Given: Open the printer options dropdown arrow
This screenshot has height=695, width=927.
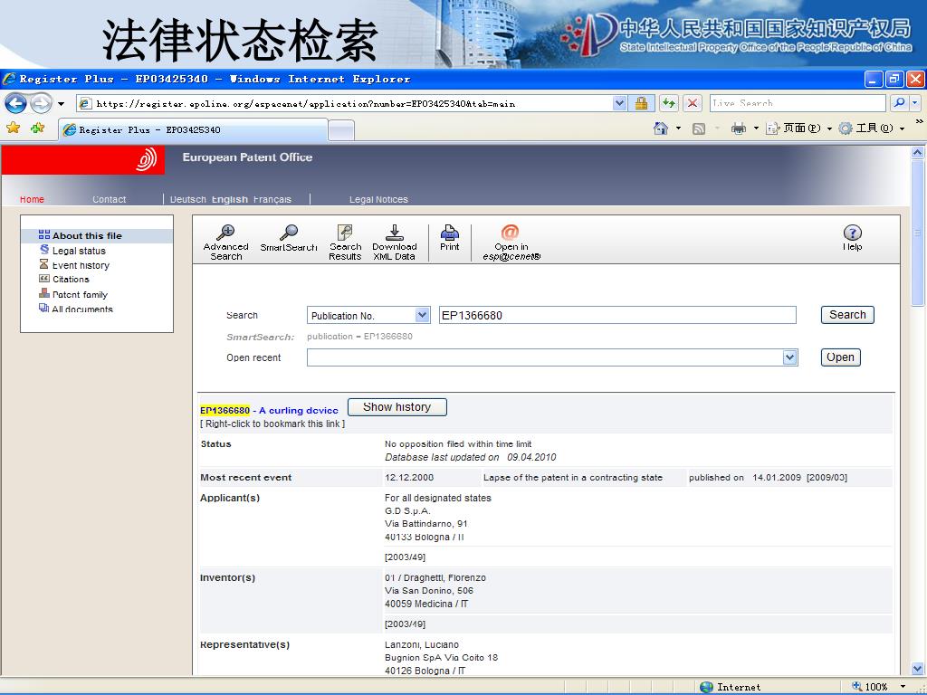Looking at the screenshot, I should click(x=756, y=129).
